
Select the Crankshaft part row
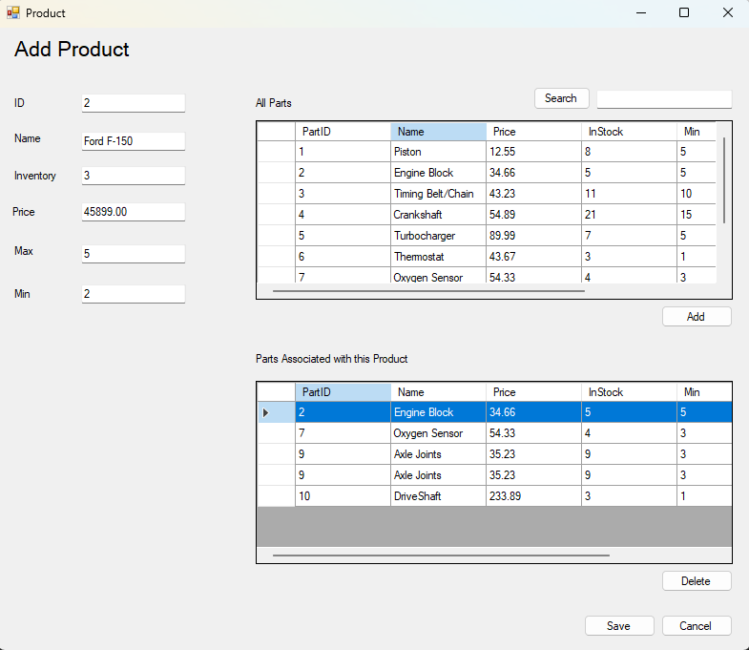(487, 215)
